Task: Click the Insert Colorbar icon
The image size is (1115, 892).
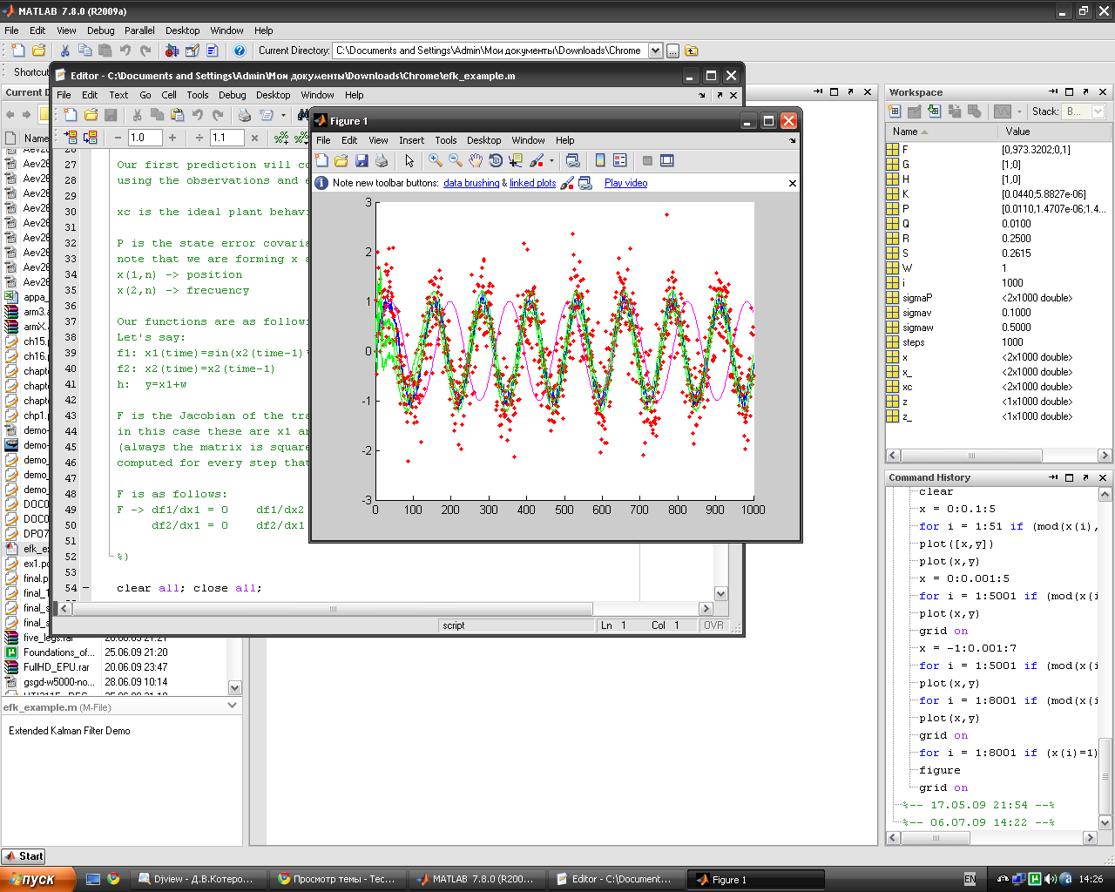Action: pos(600,161)
